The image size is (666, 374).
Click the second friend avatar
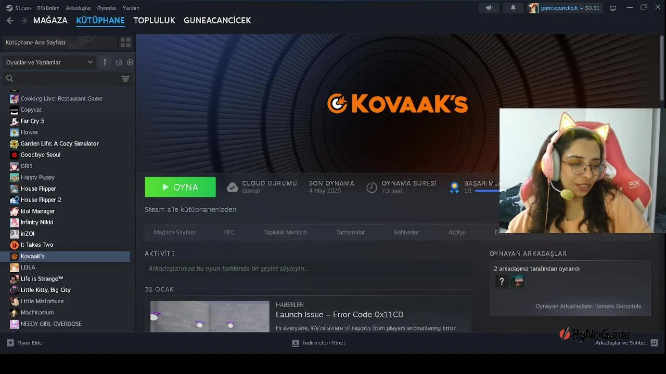coord(517,282)
